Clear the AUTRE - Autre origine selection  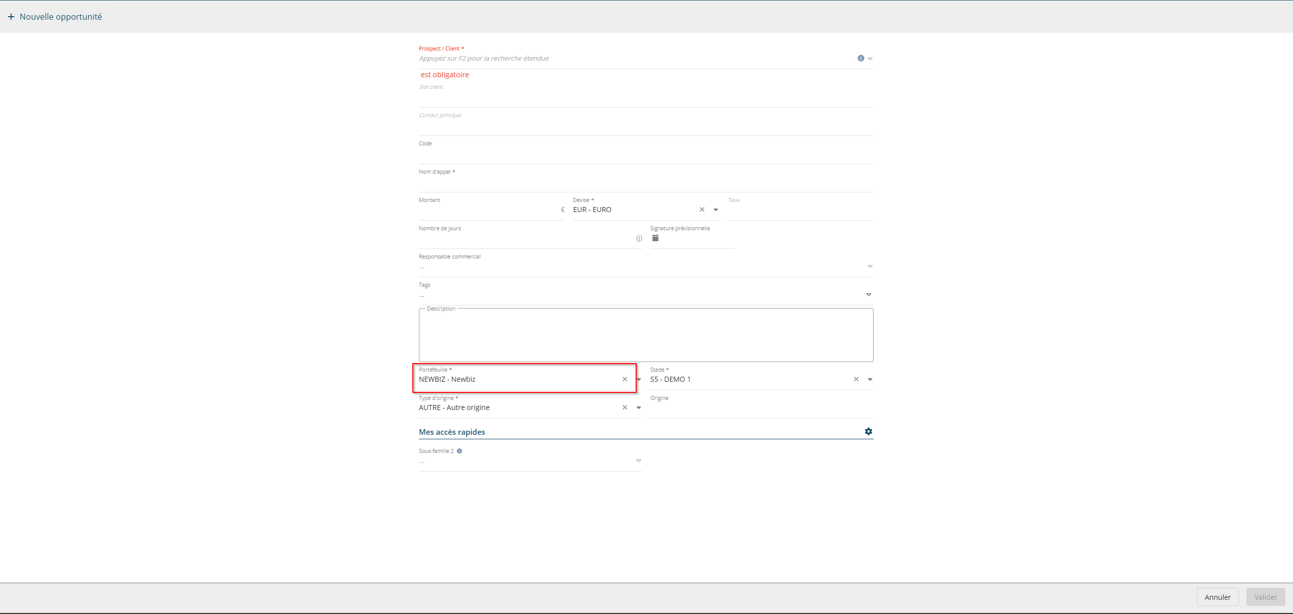[625, 407]
